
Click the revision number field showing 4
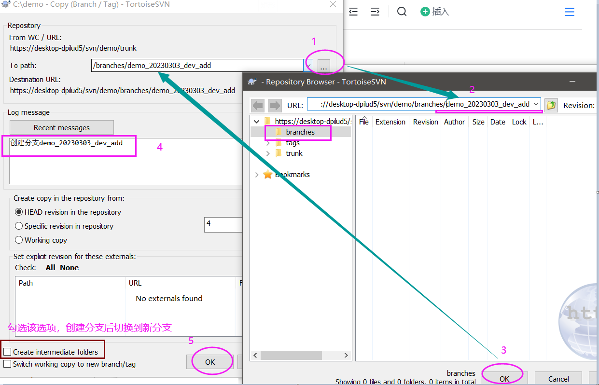pyautogui.click(x=223, y=224)
